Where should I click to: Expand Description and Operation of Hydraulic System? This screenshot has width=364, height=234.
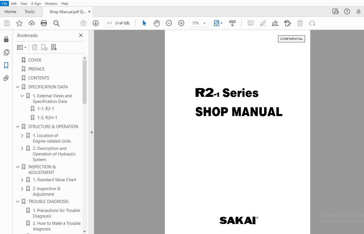[x=22, y=148]
